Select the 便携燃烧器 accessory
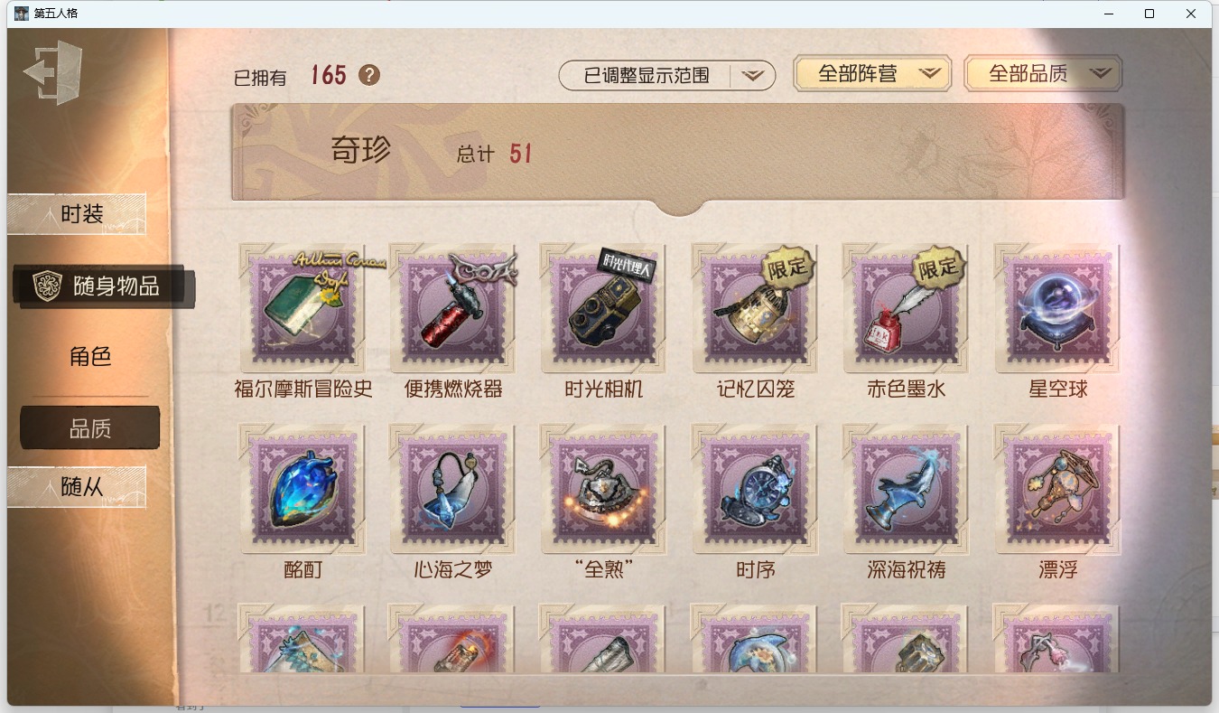This screenshot has height=713, width=1219. point(453,308)
